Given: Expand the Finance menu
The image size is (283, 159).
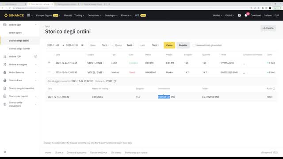Looking at the screenshot, I should (126, 15).
